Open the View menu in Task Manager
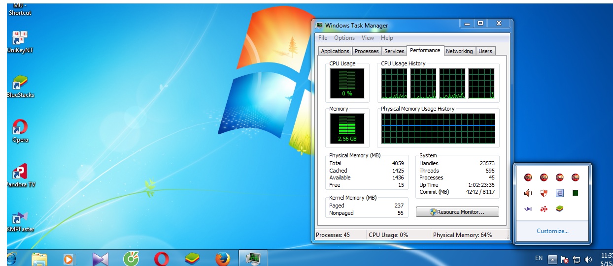Viewport: 613px width, 266px height. coord(368,38)
